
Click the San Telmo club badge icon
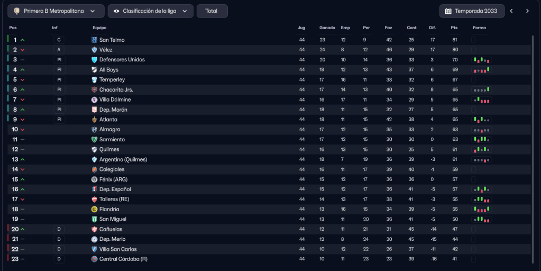pyautogui.click(x=94, y=40)
